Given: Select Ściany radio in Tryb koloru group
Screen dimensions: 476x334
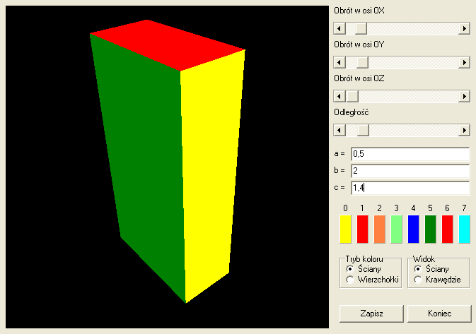Looking at the screenshot, I should (x=349, y=269).
